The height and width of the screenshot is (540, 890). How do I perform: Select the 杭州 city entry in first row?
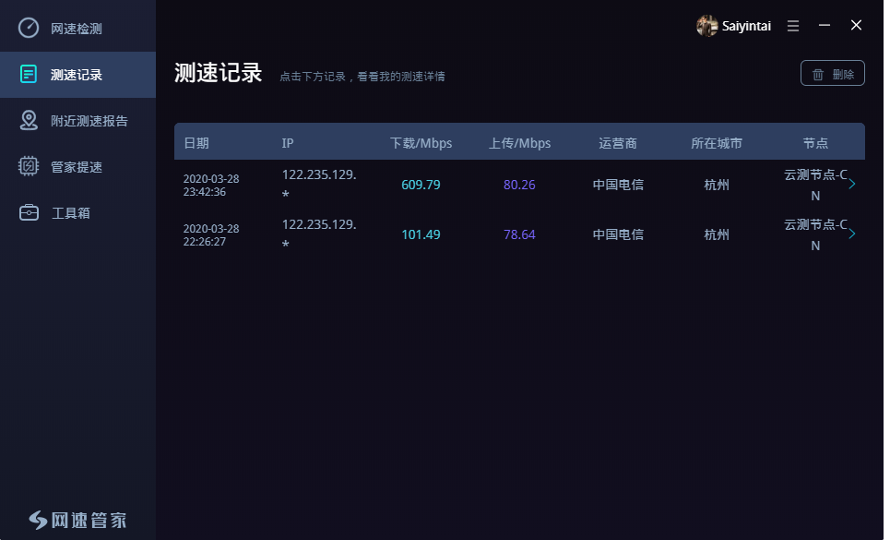tap(716, 184)
